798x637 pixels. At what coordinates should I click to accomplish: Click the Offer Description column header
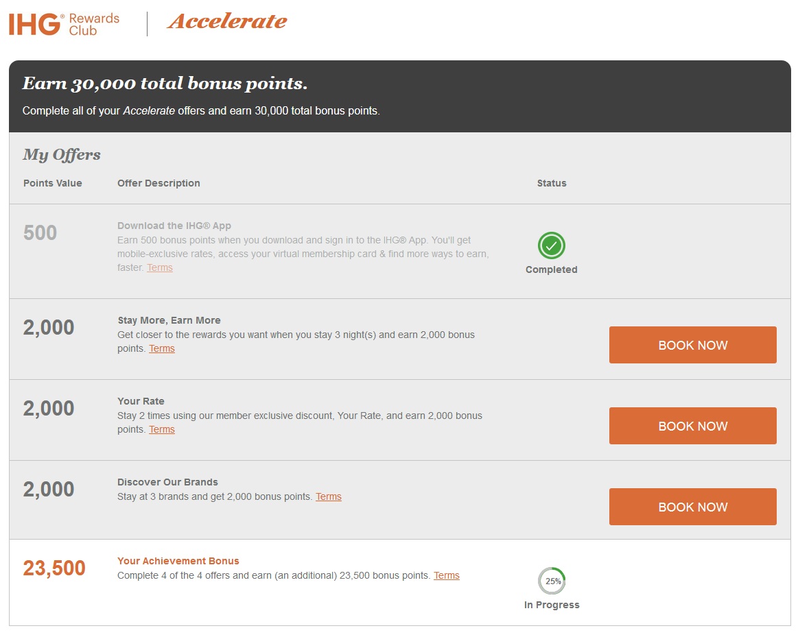tap(159, 183)
